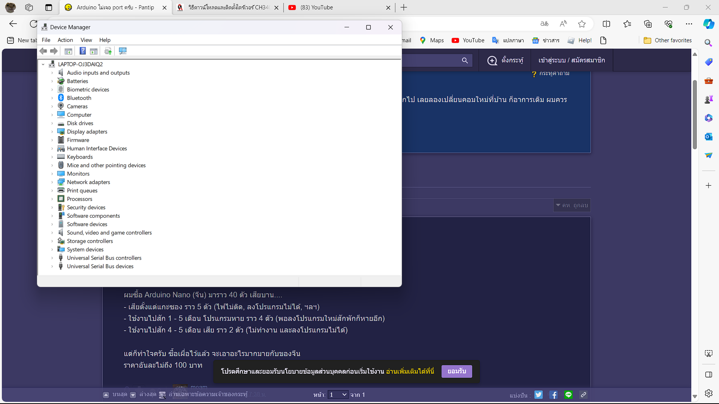The width and height of the screenshot is (719, 404).
Task: Click the Bluetooth device category icon
Action: (61, 98)
